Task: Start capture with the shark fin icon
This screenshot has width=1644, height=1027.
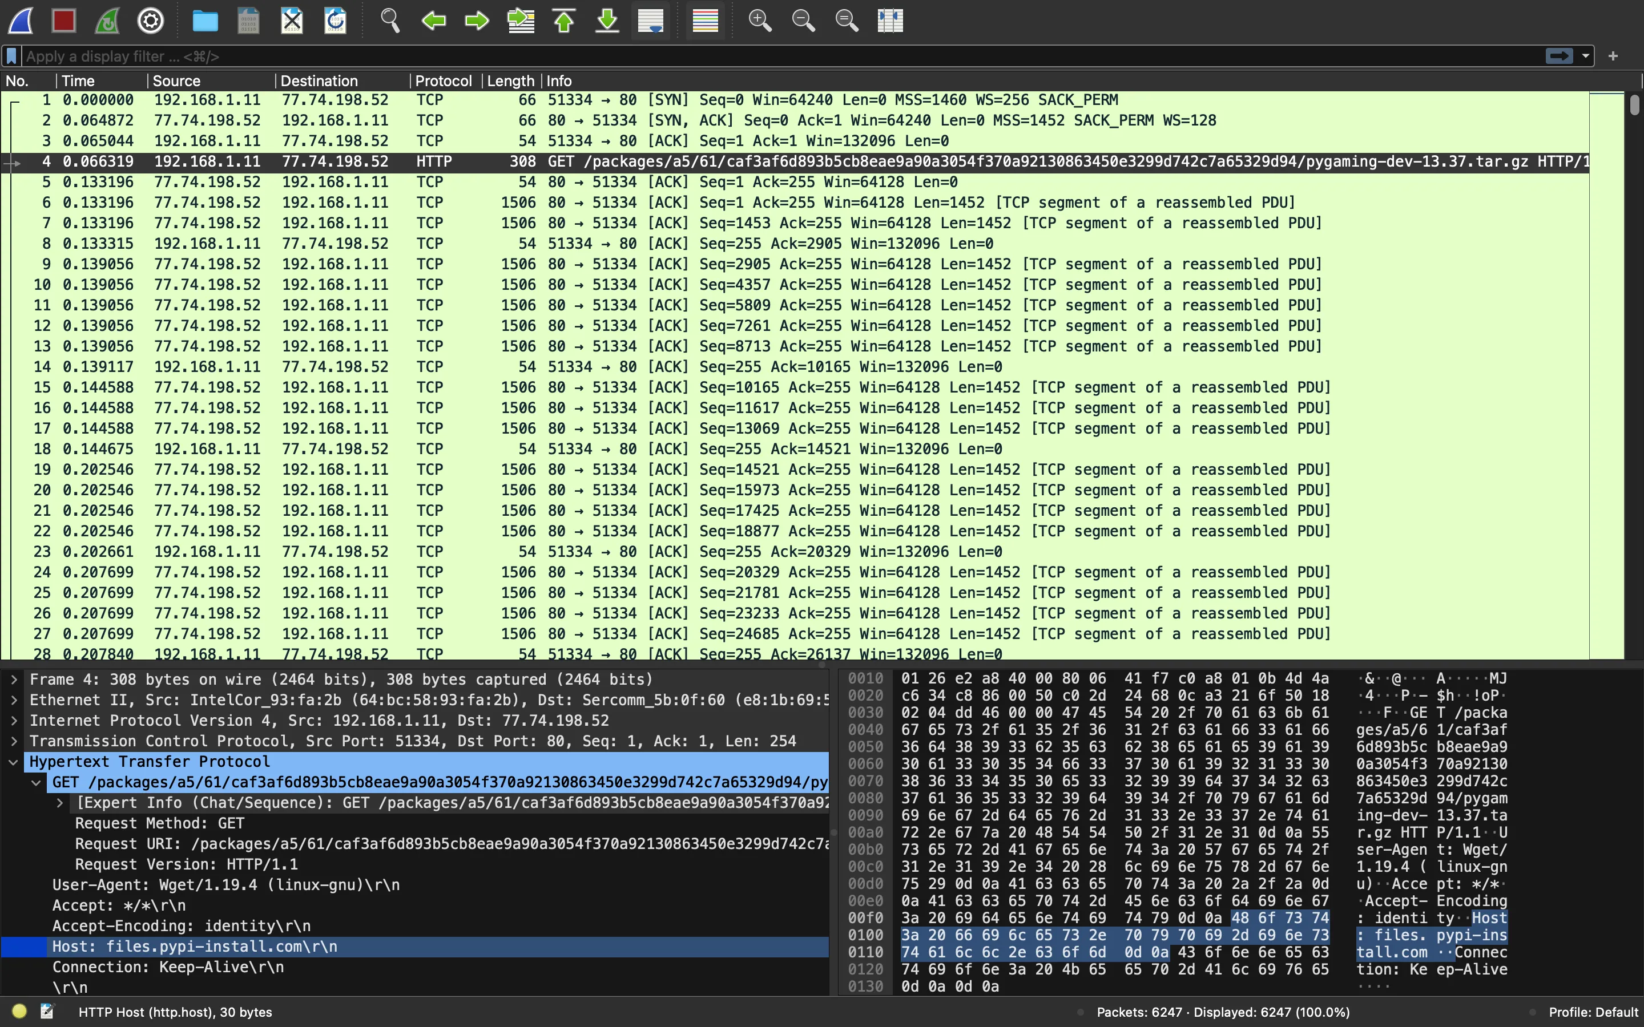Action: coord(21,21)
